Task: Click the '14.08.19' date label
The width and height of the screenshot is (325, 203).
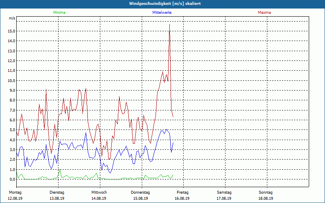Action: [x=99, y=199]
